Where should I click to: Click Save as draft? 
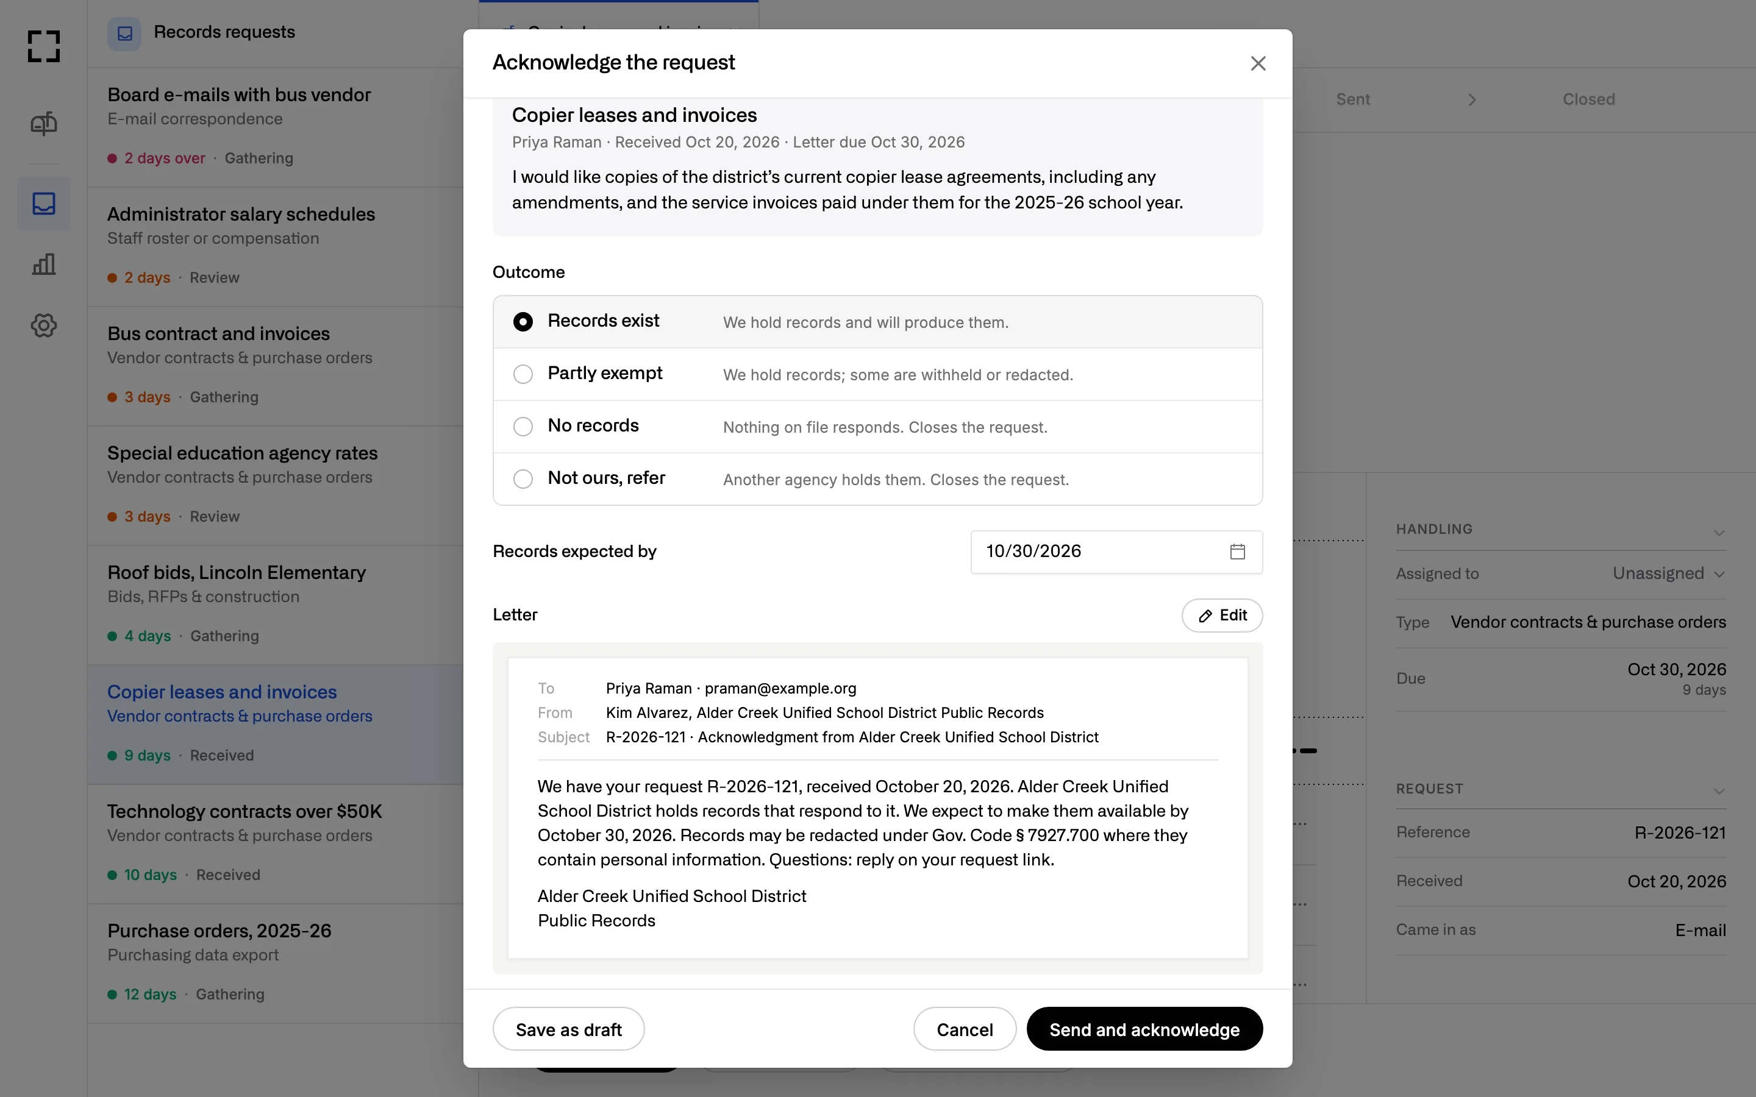(x=568, y=1029)
